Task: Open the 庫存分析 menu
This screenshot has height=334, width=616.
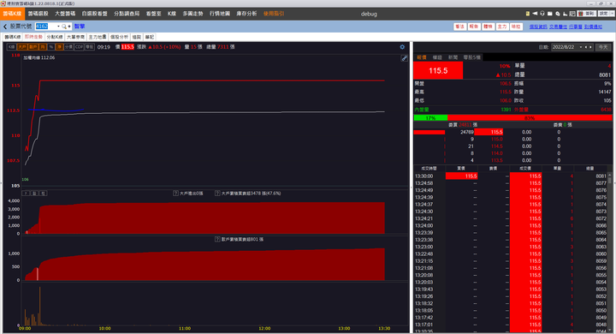Action: pyautogui.click(x=246, y=14)
